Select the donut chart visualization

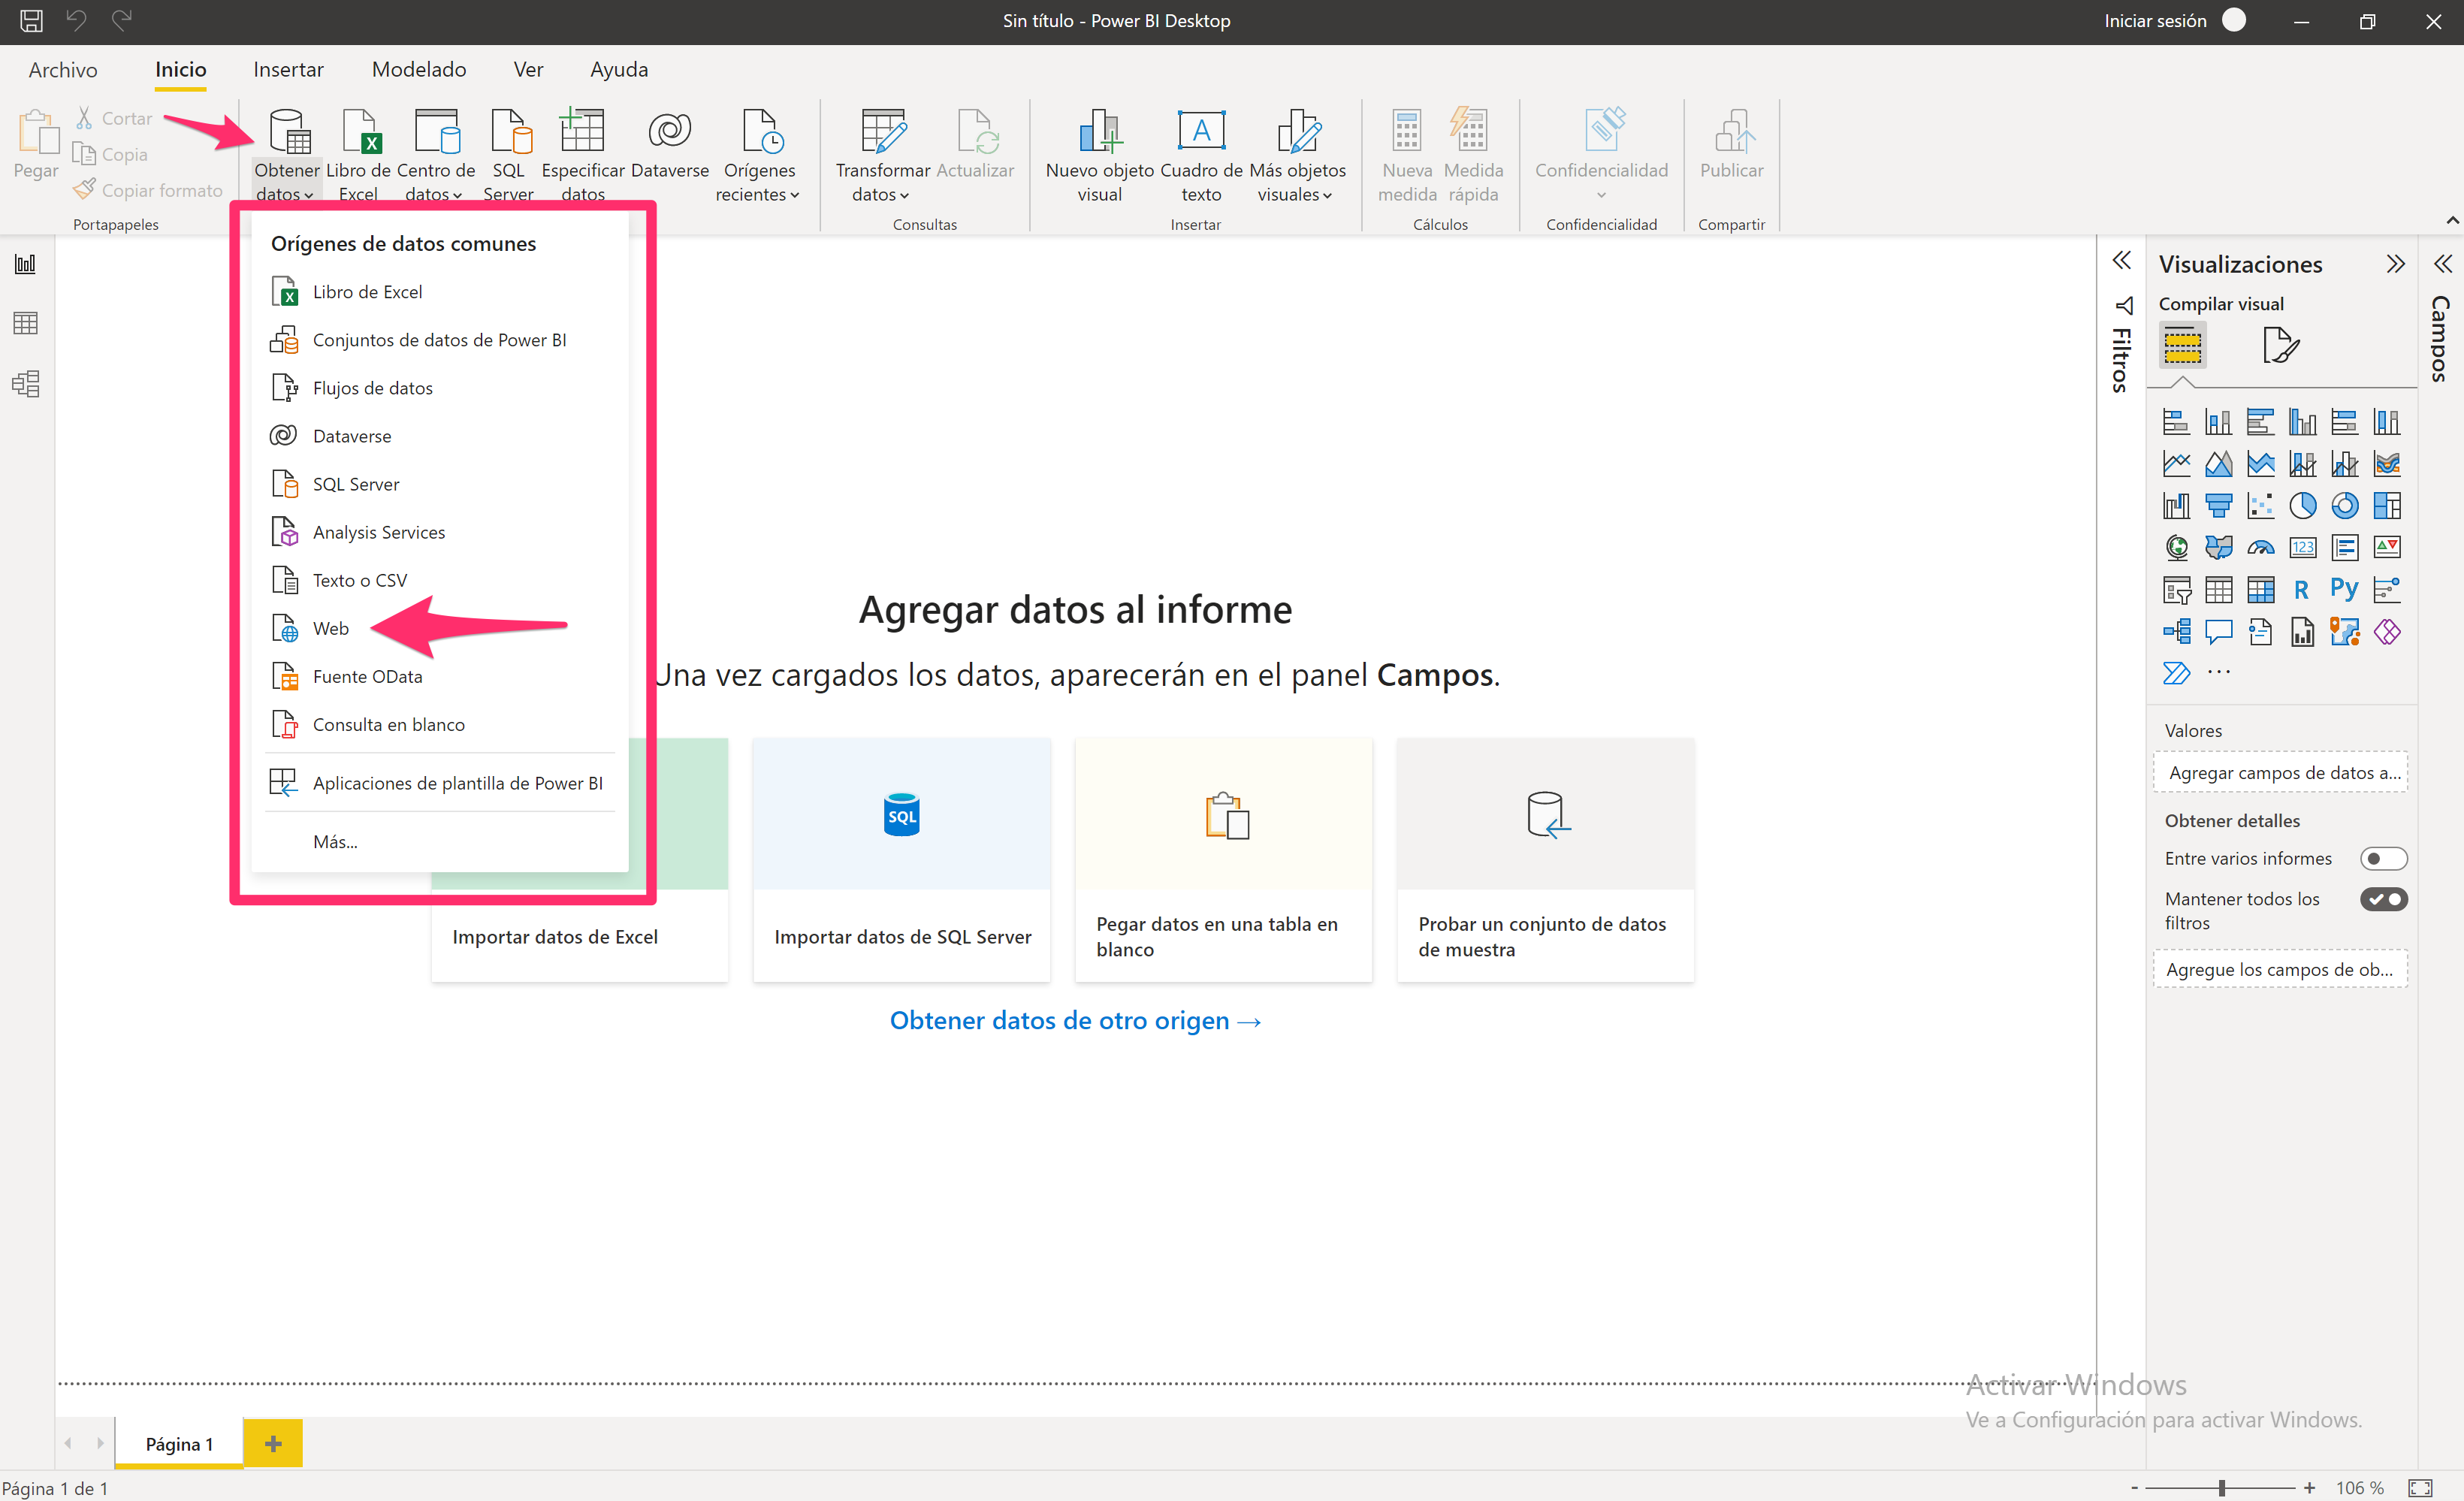pos(2344,506)
